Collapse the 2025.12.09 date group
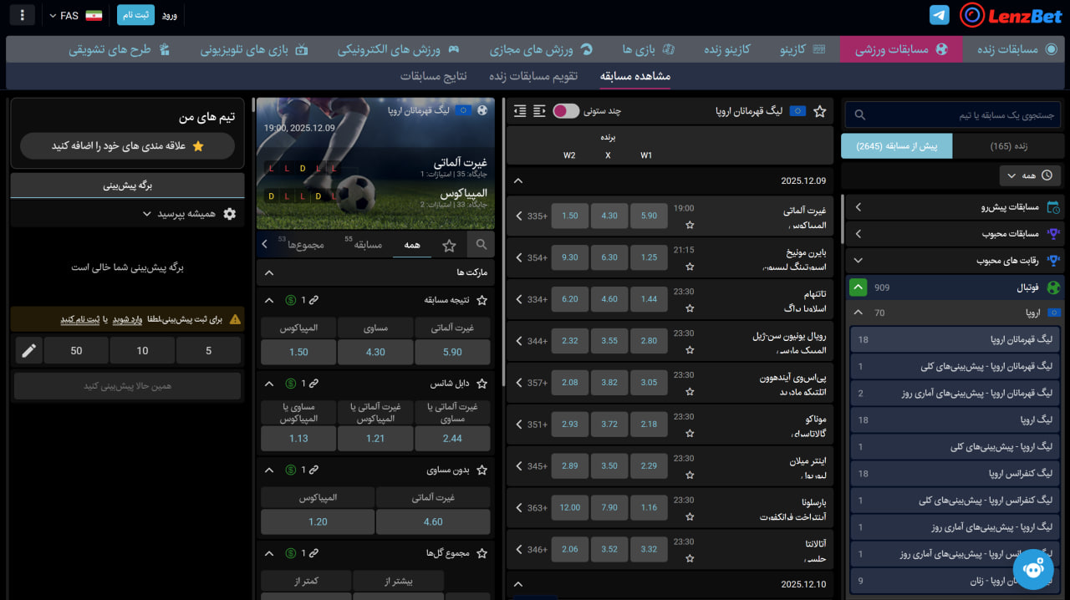Viewport: 1070px width, 600px height. coord(518,181)
